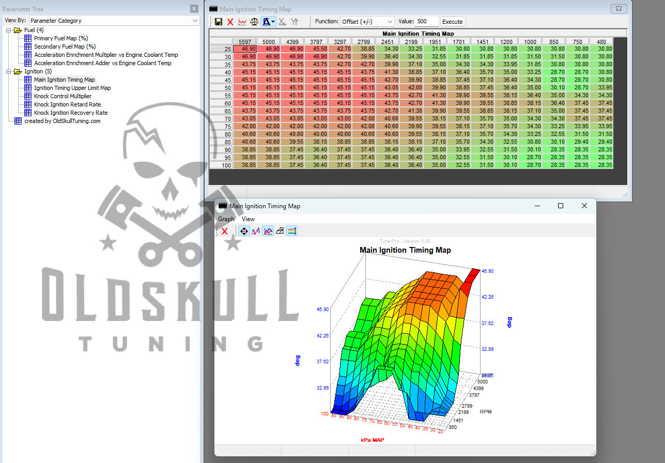Screen dimensions: 665x463
Task: Toggle the four-arrow rotate icon in graph toolbar
Action: coord(243,231)
